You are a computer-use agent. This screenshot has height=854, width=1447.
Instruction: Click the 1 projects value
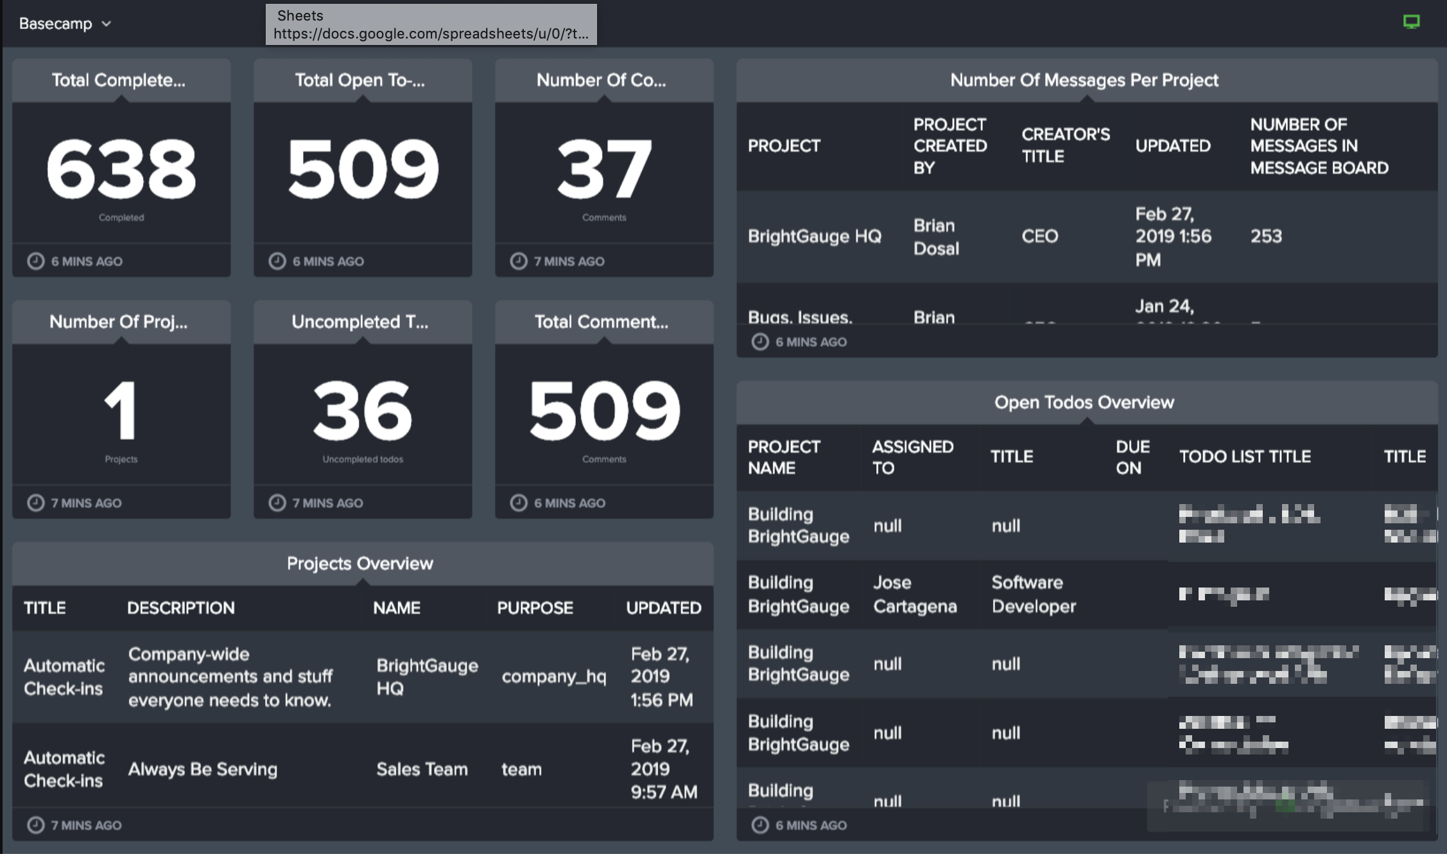(x=121, y=410)
